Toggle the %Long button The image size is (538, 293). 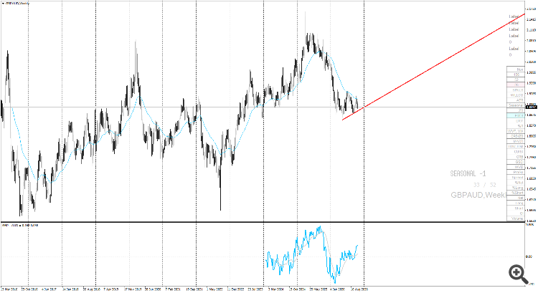pyautogui.click(x=516, y=188)
